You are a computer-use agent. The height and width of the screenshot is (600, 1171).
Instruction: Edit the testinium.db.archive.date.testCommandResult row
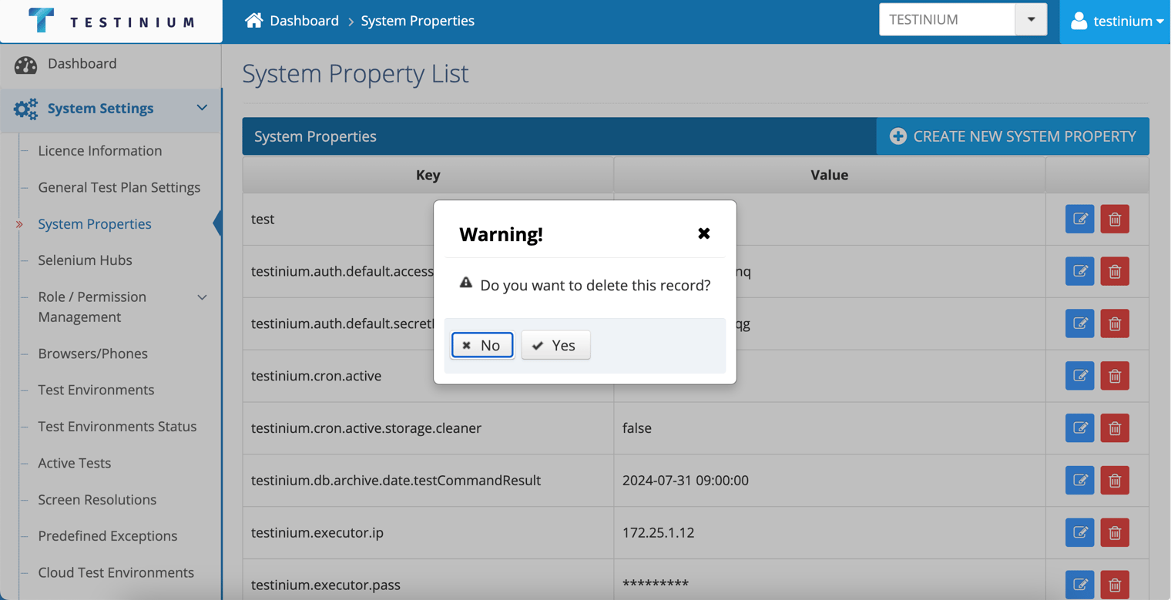click(x=1080, y=481)
